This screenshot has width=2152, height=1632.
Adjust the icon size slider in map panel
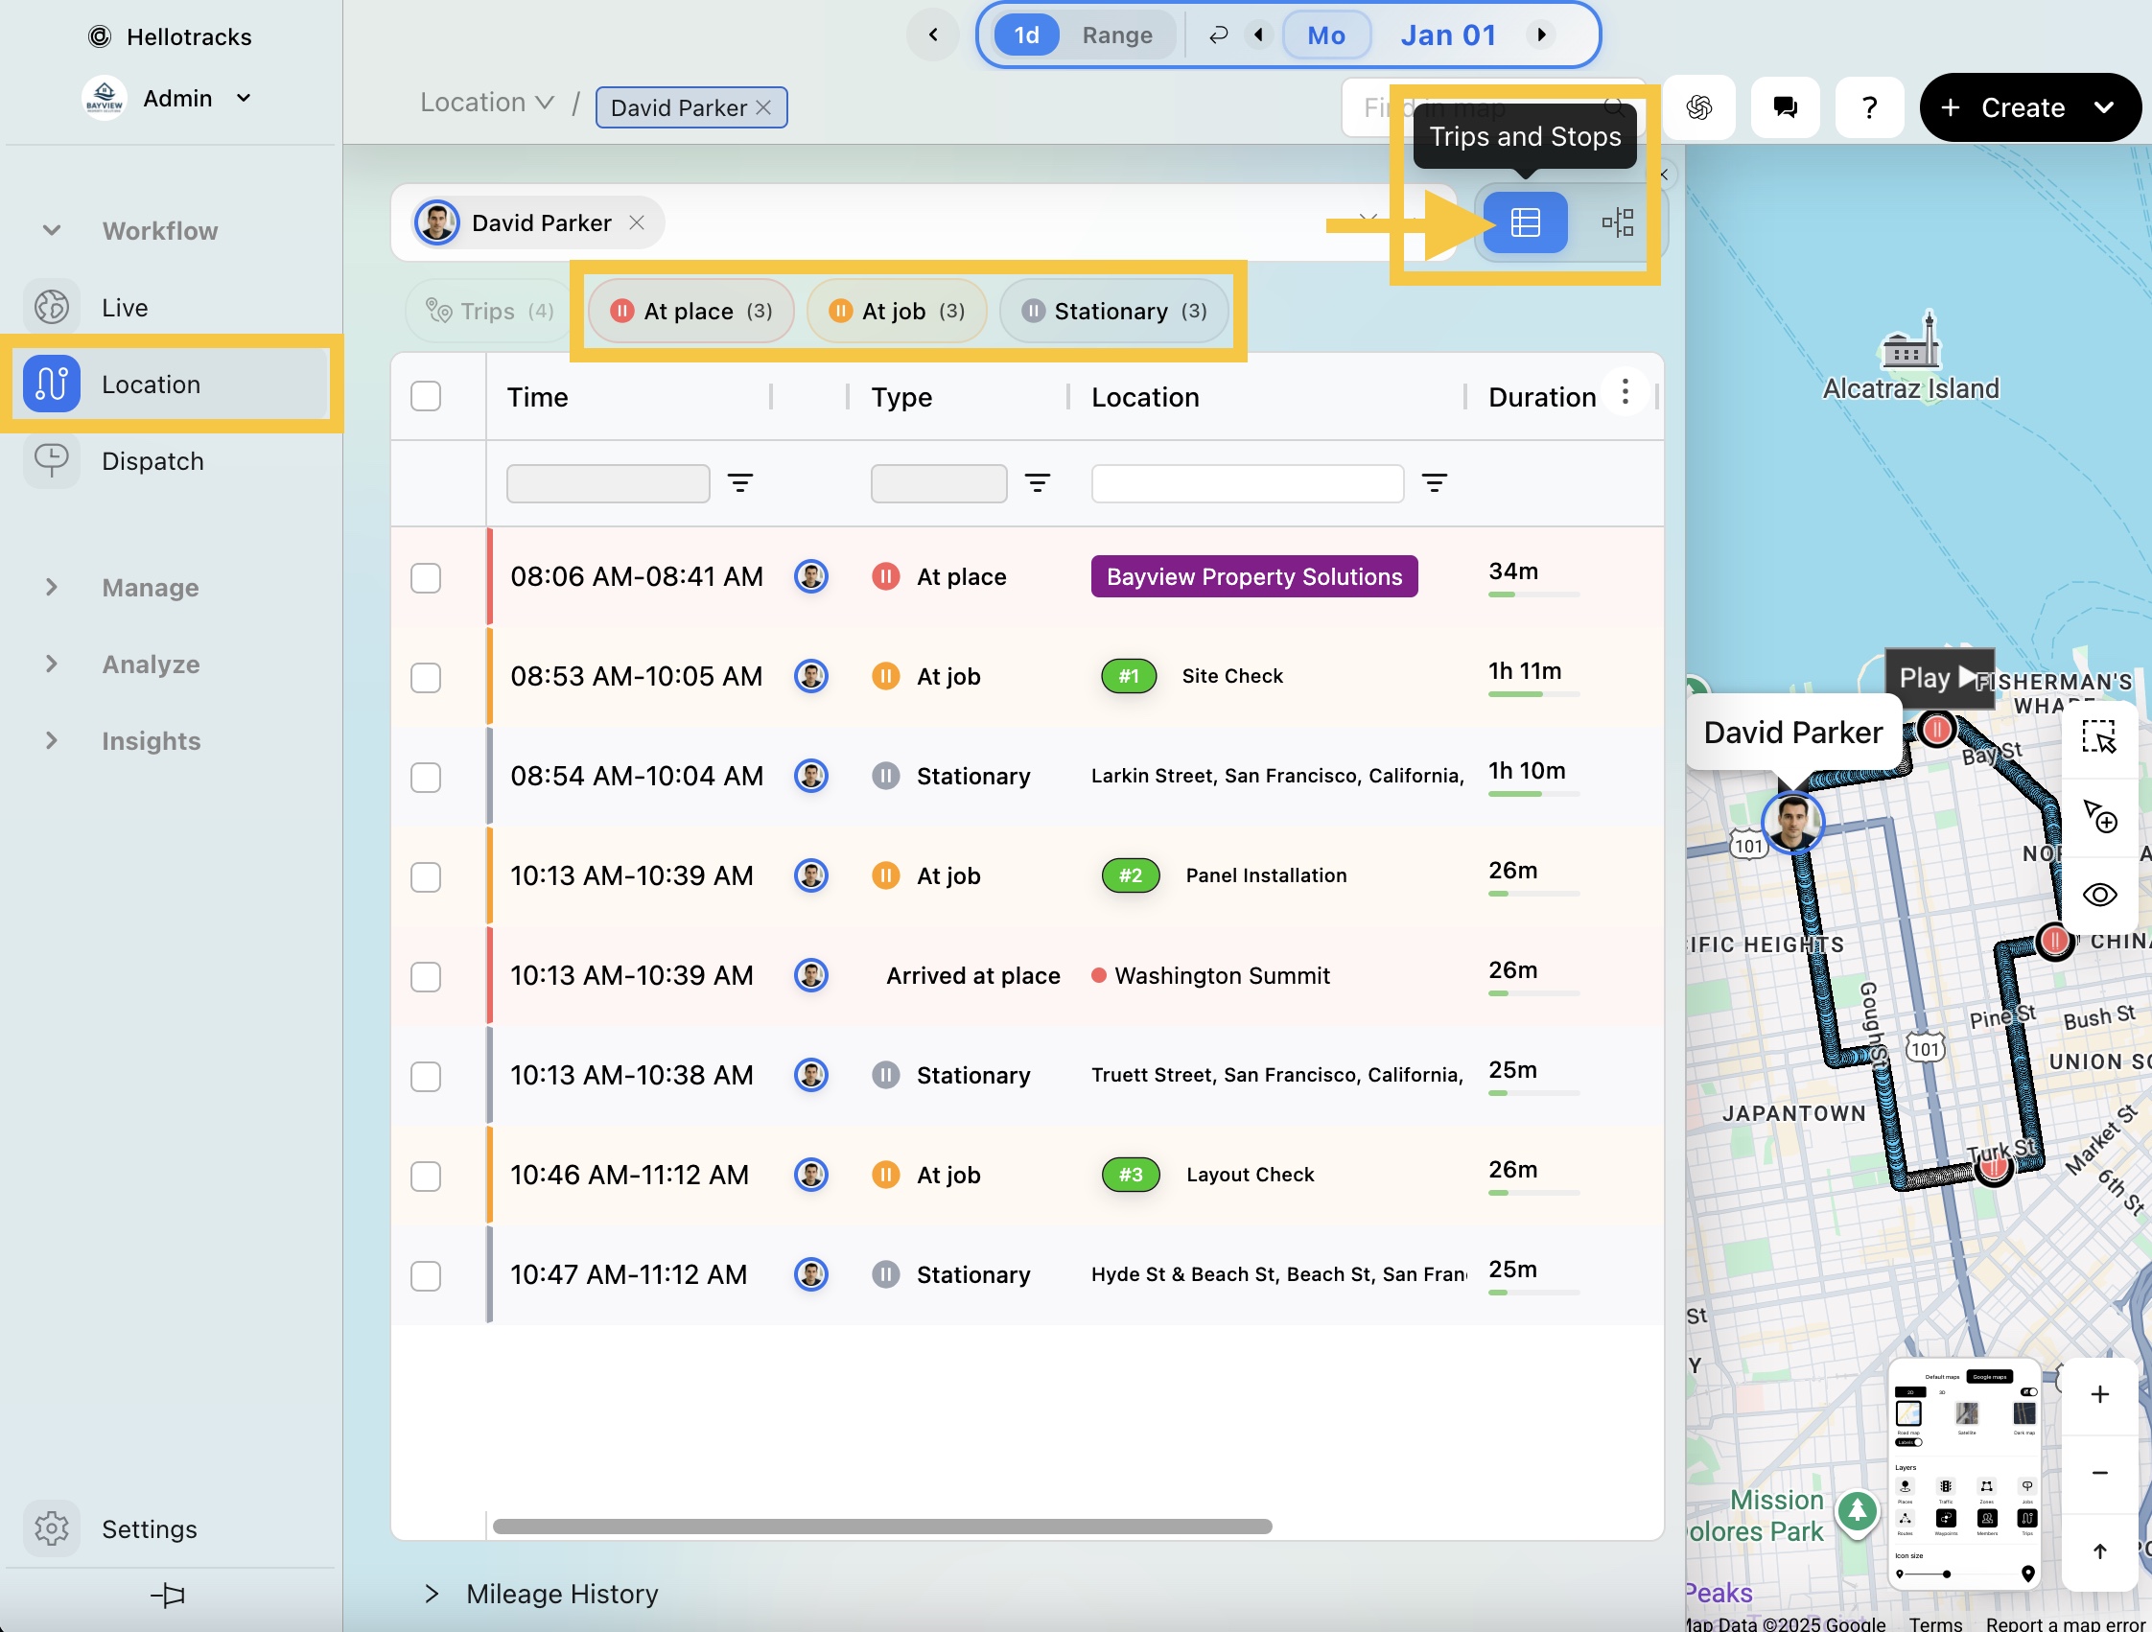click(x=1946, y=1574)
